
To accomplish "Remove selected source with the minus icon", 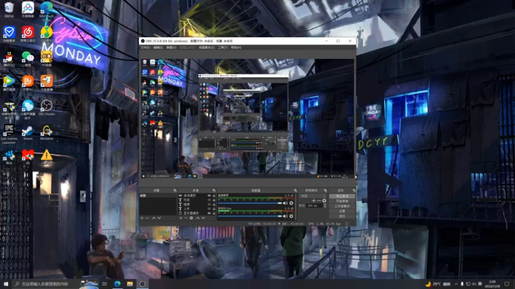I will [x=185, y=218].
